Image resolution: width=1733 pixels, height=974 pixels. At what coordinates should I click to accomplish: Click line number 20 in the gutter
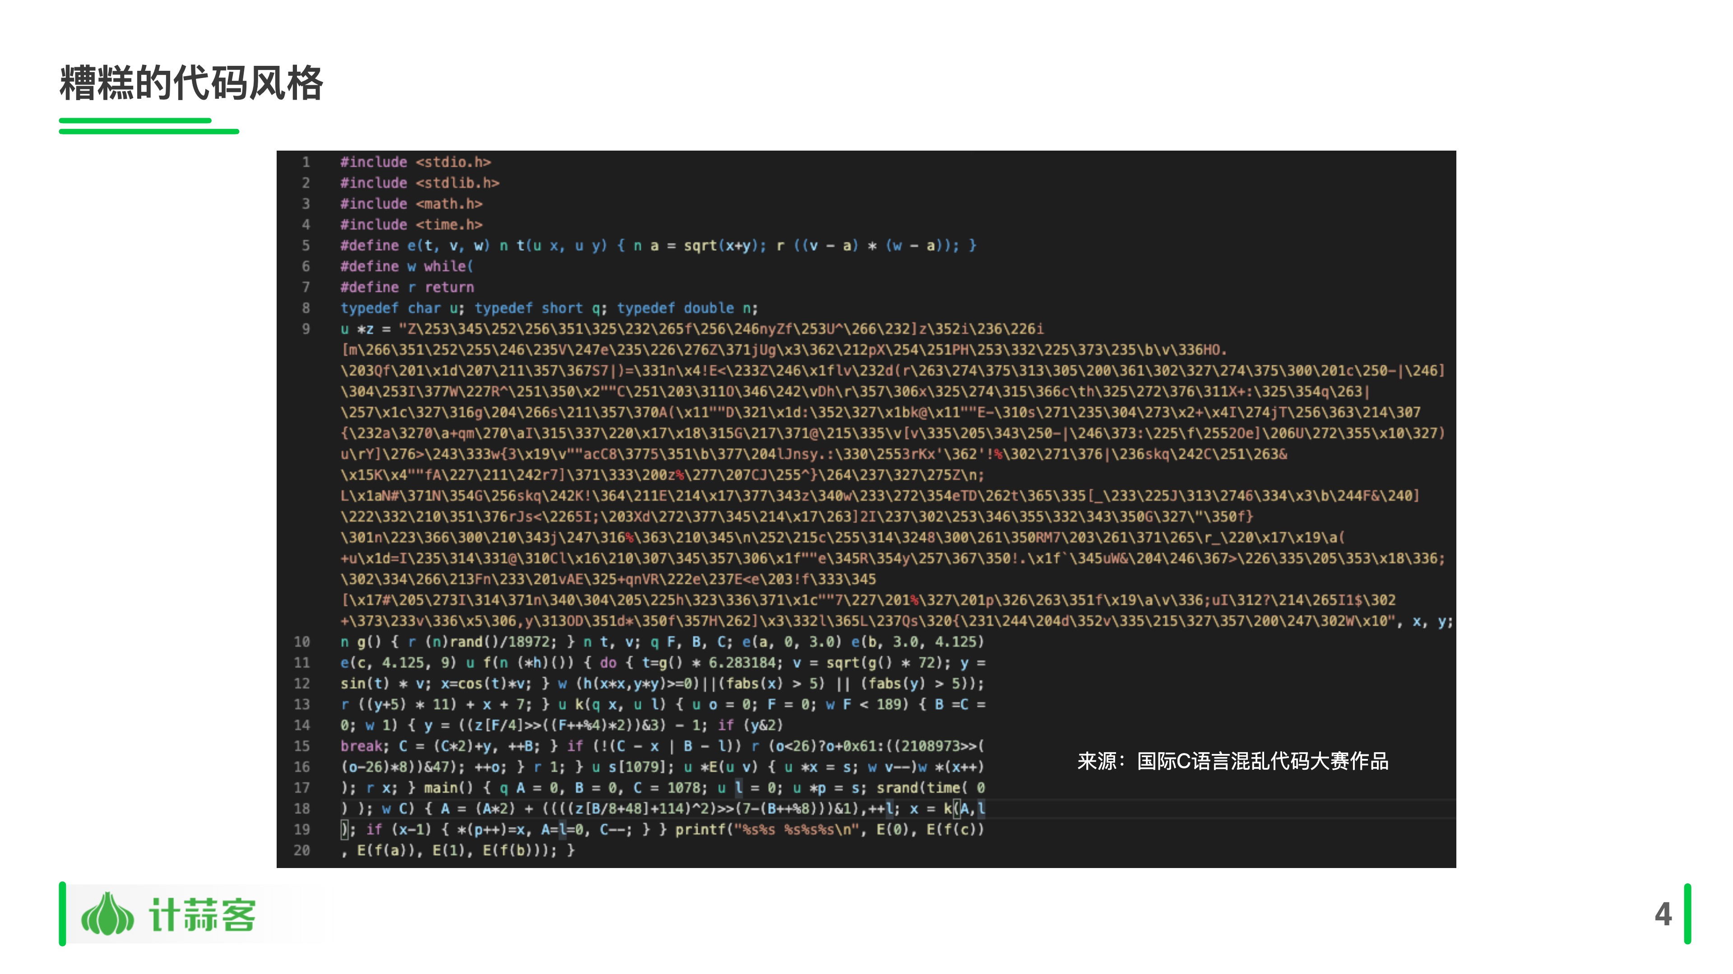302,850
